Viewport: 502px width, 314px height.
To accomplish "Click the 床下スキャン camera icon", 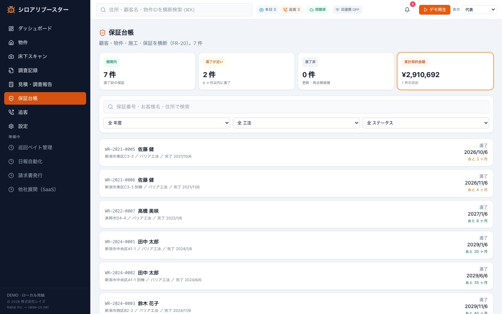I will coord(11,57).
